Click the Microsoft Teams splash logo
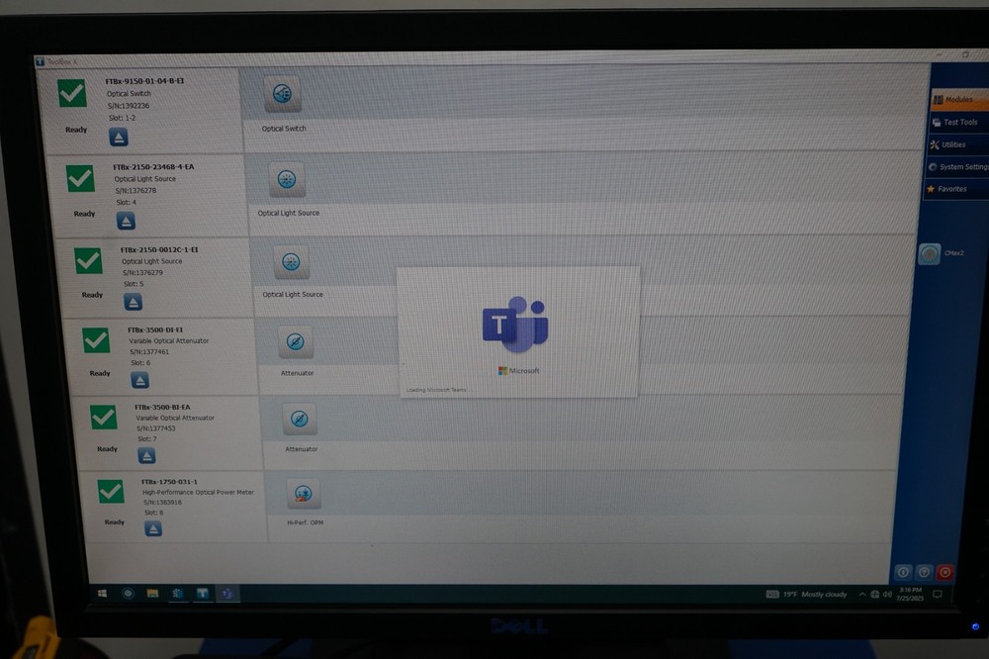Image resolution: width=989 pixels, height=659 pixels. click(x=516, y=326)
